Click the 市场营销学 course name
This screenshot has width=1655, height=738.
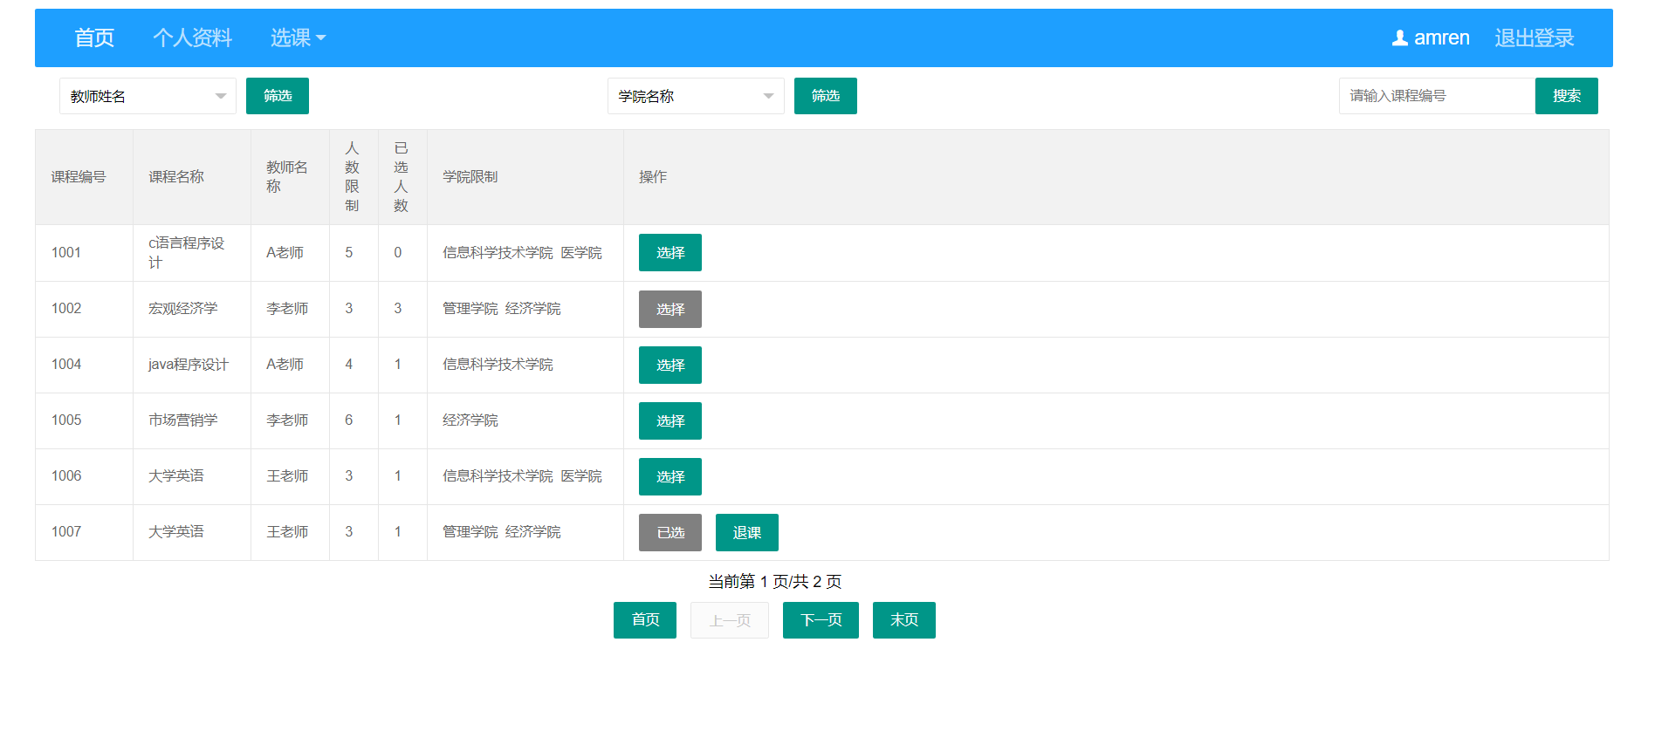pos(183,420)
